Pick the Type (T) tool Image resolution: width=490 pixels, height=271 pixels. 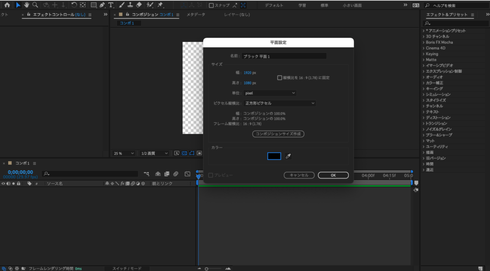pos(111,5)
